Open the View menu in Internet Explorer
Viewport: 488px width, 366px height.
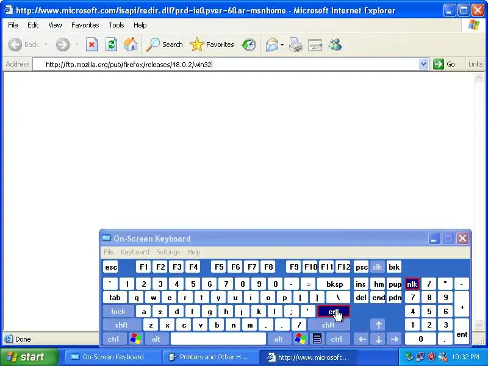click(x=55, y=25)
